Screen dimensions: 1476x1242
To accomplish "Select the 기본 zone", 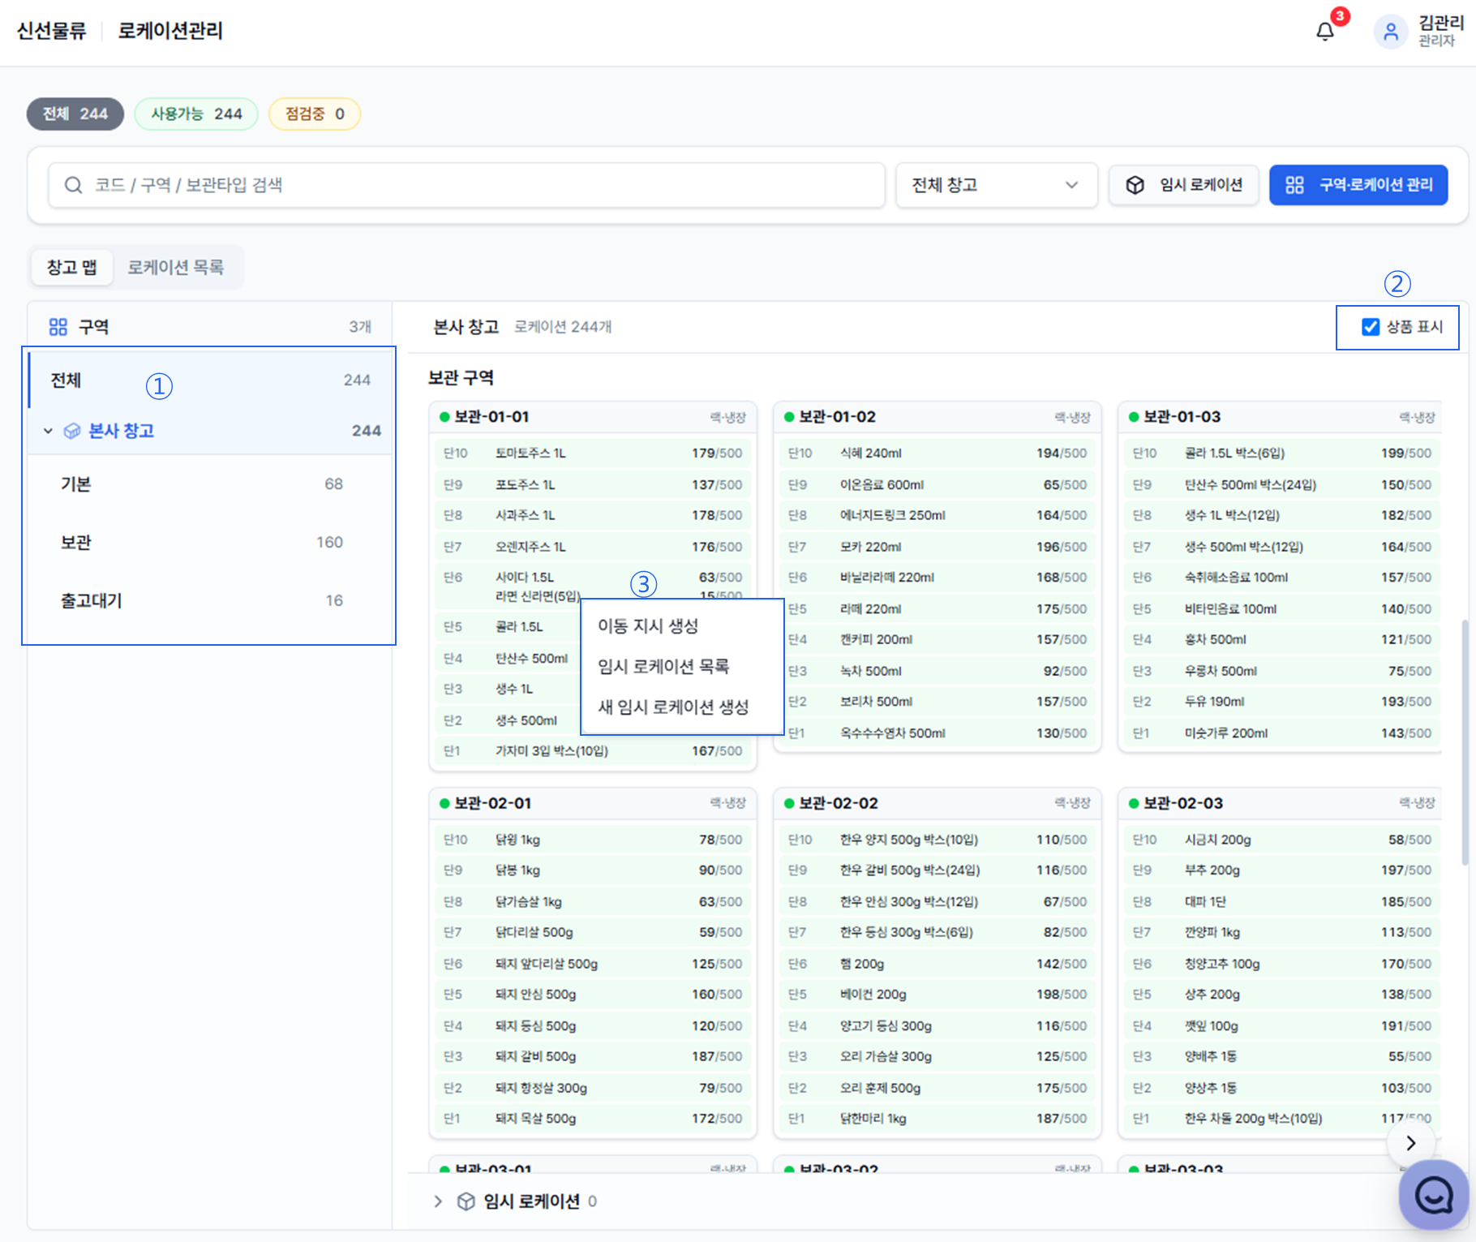I will (211, 484).
